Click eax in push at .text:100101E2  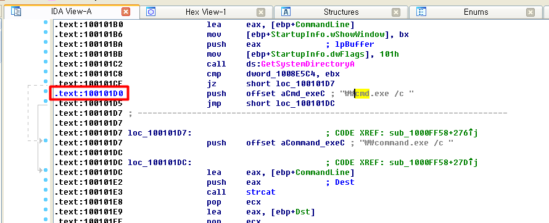(254, 182)
